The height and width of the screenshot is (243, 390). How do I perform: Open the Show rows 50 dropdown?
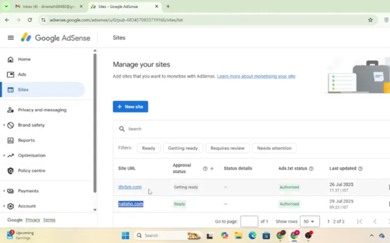(309, 221)
